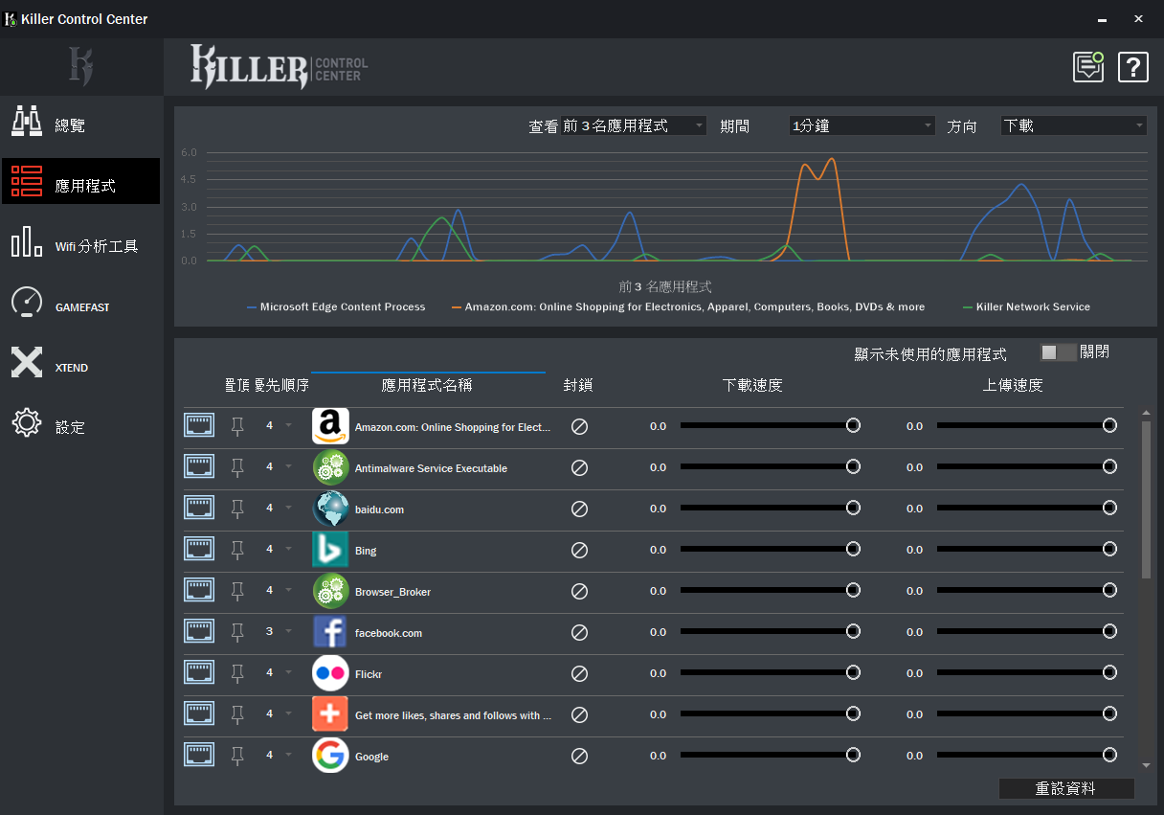1164x815 pixels.
Task: Click the Google app icon
Action: tap(330, 756)
